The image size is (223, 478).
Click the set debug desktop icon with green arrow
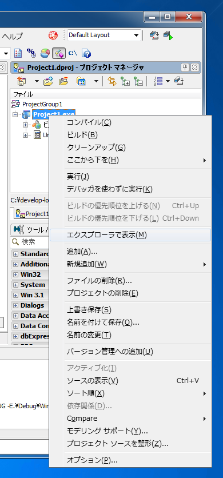click(x=168, y=35)
